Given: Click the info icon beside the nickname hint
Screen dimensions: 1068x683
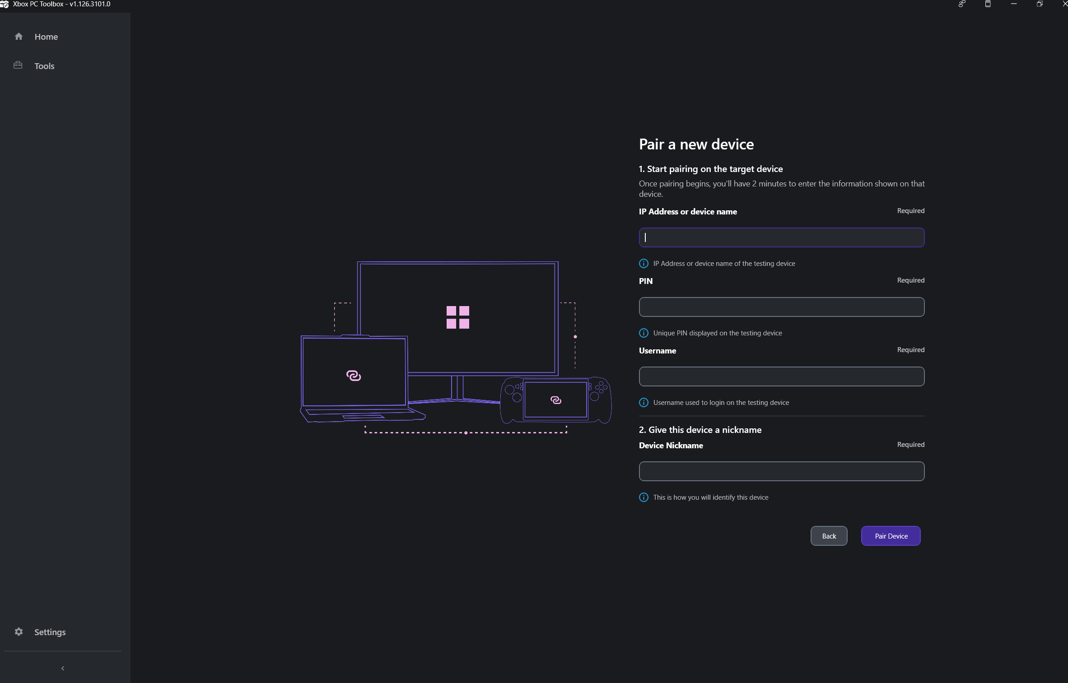Looking at the screenshot, I should point(644,497).
